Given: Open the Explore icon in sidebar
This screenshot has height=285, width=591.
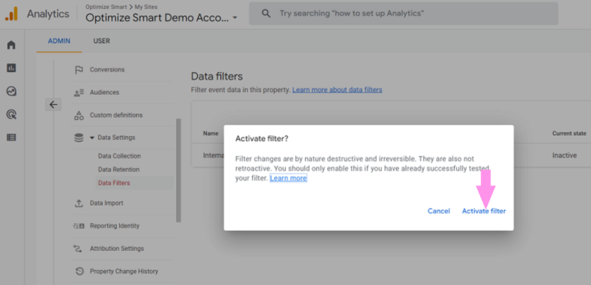Looking at the screenshot, I should click(11, 91).
